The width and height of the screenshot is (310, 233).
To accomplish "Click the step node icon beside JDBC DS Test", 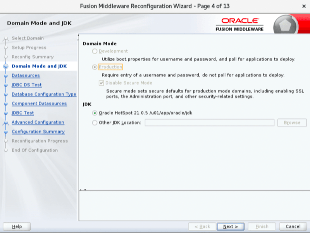I will (6, 85).
